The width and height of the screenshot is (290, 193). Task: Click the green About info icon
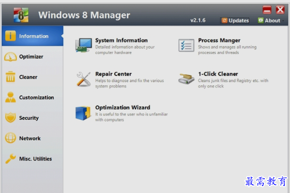pos(261,20)
